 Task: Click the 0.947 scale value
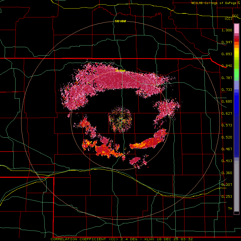coord(227,42)
